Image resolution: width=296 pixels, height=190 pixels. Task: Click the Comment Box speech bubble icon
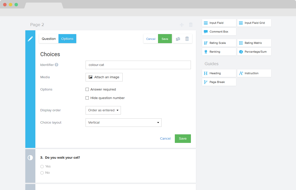click(206, 32)
